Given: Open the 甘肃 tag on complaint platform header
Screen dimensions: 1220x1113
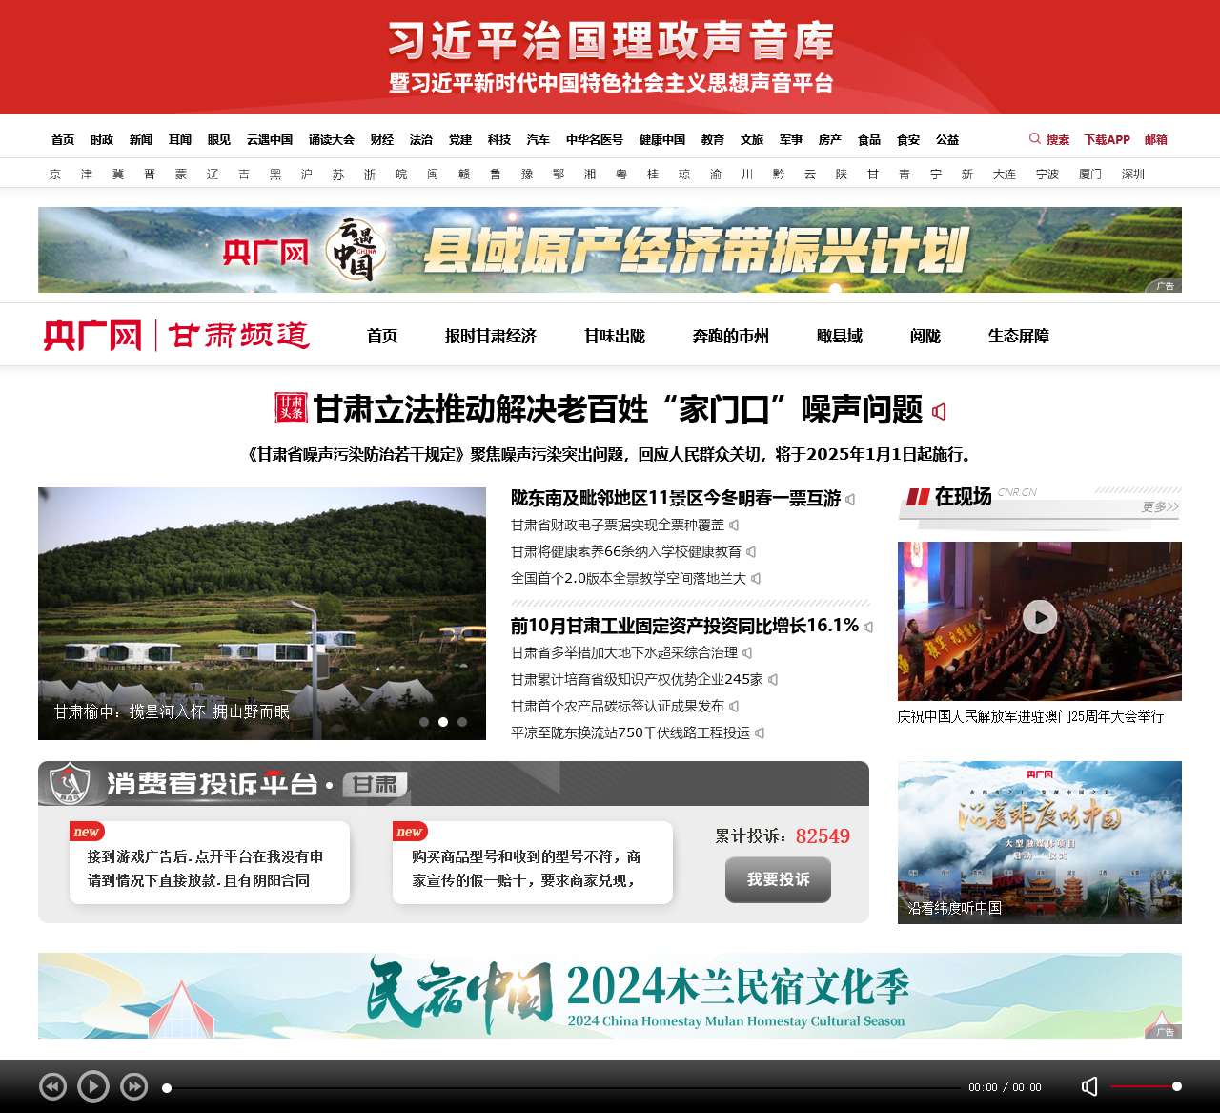Looking at the screenshot, I should [x=375, y=784].
